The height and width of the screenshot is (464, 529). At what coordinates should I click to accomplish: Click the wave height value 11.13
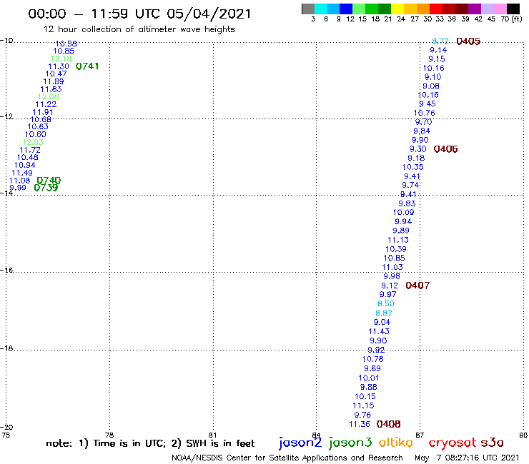[398, 240]
